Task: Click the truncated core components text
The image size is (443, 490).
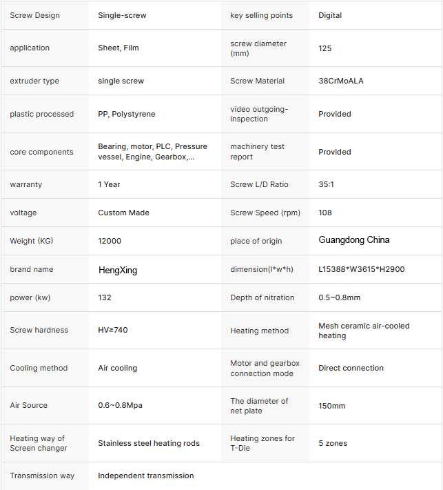Action: [152, 152]
